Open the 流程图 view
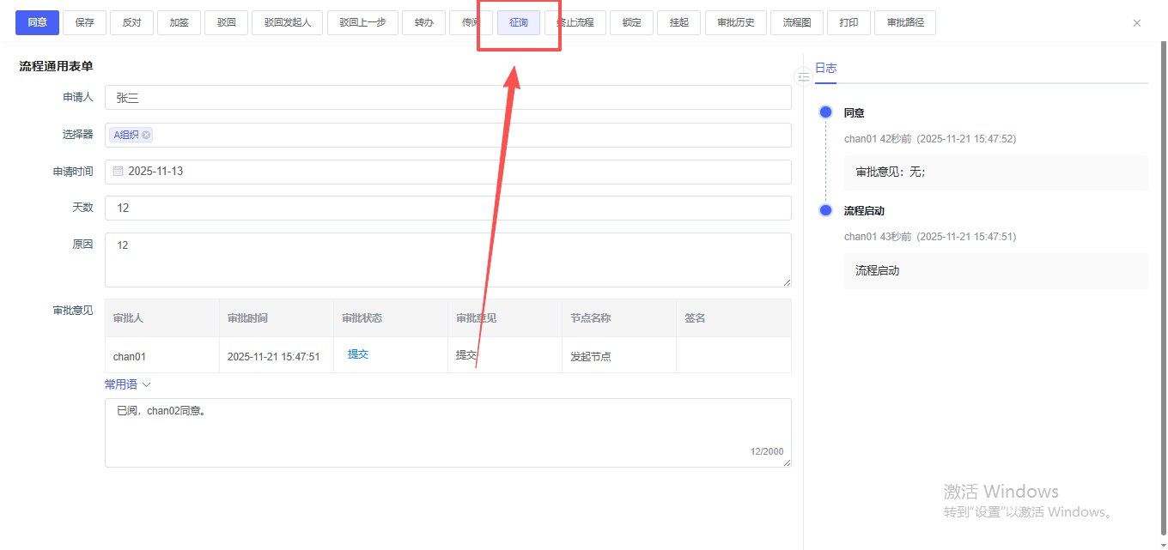 [796, 22]
